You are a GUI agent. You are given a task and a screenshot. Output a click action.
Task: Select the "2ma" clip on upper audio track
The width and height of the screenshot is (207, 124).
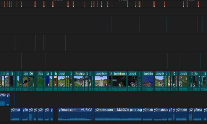point(2,99)
